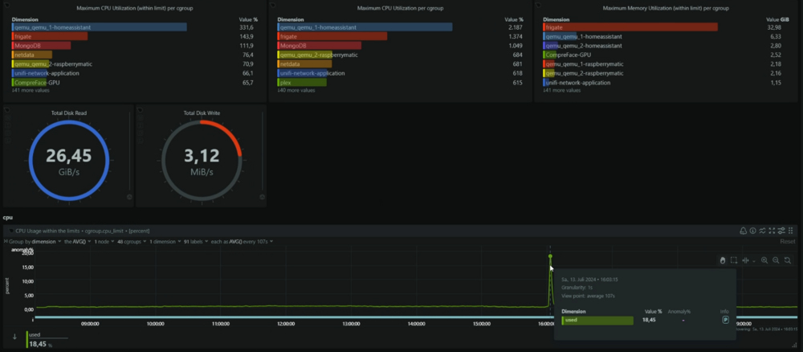Viewport: 803px width, 352px height.
Task: Activate the select-area highlight tool
Action: 734,260
